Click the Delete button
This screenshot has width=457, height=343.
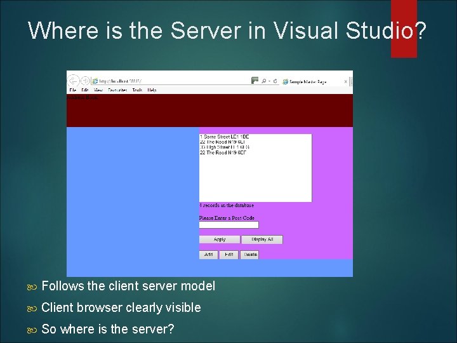[x=249, y=255]
